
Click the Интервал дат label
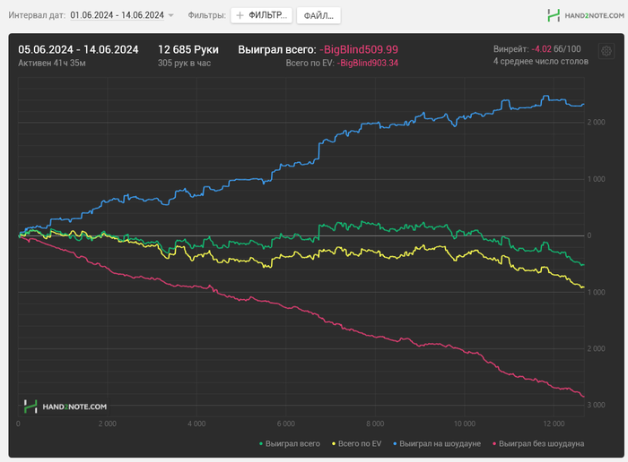pyautogui.click(x=37, y=15)
